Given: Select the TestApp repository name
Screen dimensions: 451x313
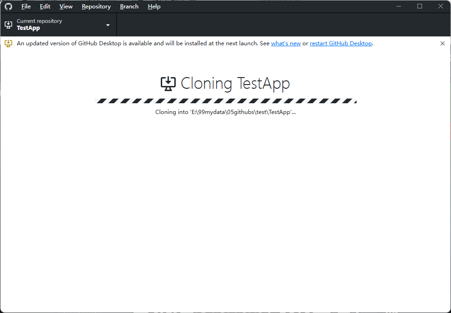Looking at the screenshot, I should coord(28,28).
